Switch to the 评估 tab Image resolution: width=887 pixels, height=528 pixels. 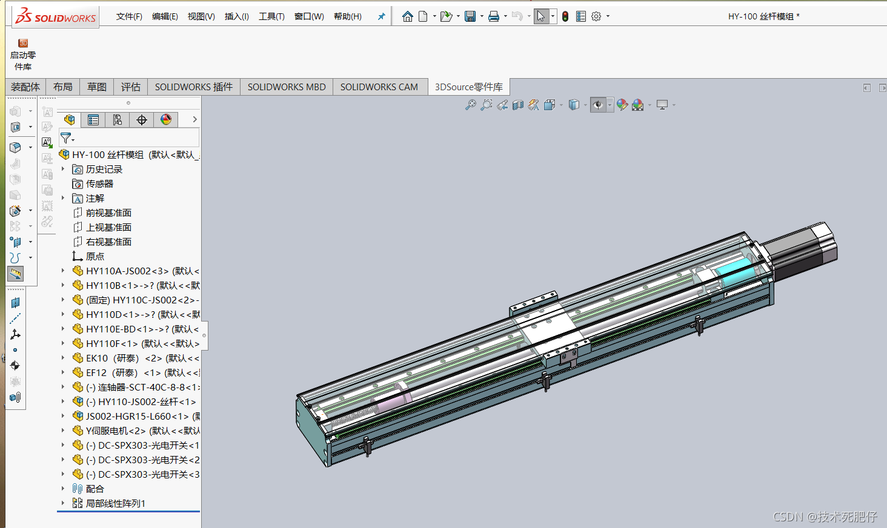pos(130,87)
